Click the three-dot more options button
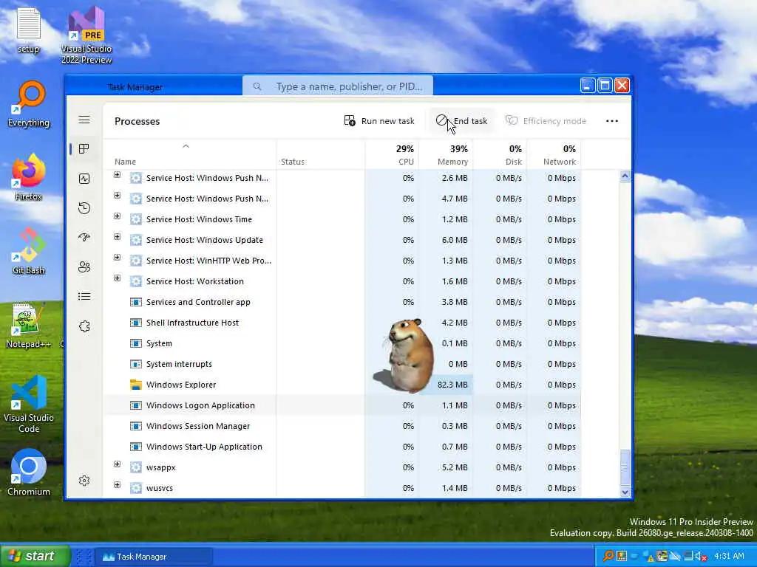 [x=611, y=121]
